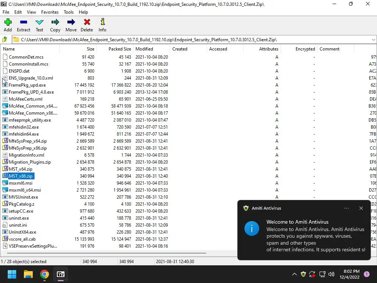Open the Tools menu
Image resolution: width=377 pixels, height=283 pixels.
pos(68,12)
